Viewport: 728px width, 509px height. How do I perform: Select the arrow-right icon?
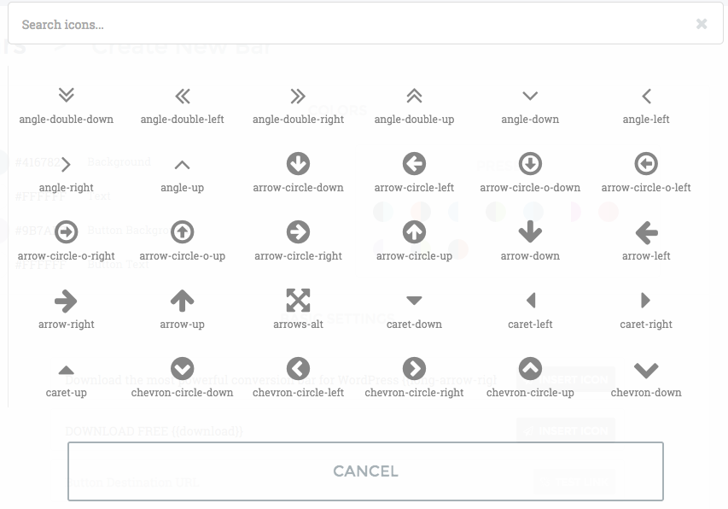[66, 300]
